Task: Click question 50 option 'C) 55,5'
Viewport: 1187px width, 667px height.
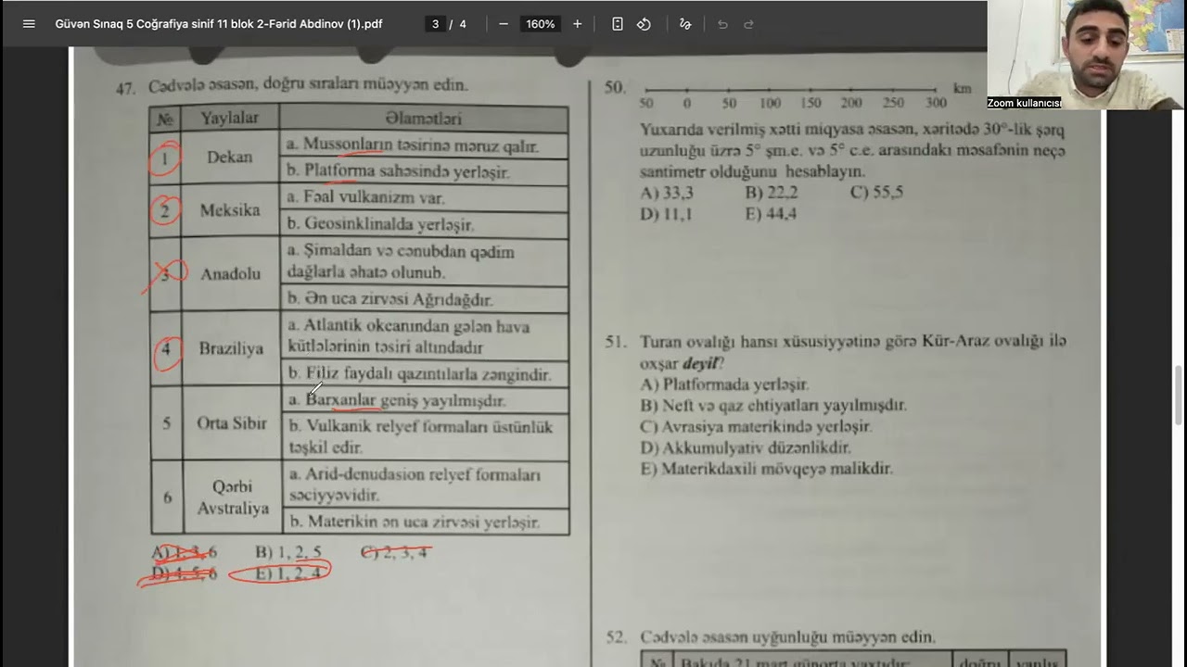Action: pyautogui.click(x=876, y=193)
